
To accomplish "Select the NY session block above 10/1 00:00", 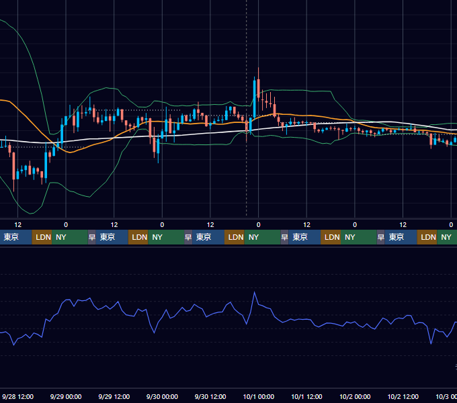I will click(262, 237).
